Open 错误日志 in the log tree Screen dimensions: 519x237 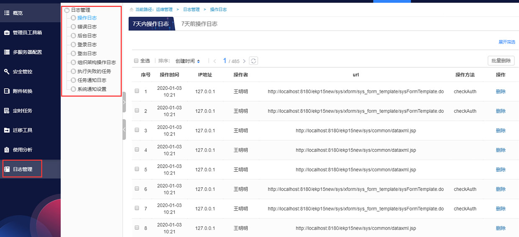87,27
